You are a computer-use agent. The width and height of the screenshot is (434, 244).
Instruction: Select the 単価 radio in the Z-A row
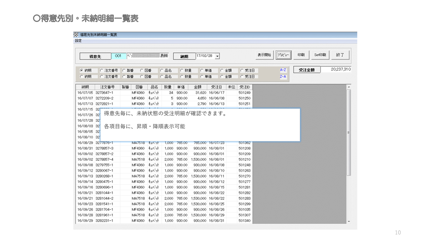pos(202,77)
